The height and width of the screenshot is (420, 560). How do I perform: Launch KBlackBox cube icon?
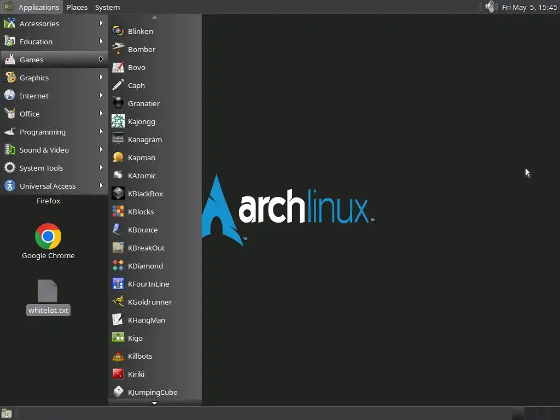(x=118, y=194)
